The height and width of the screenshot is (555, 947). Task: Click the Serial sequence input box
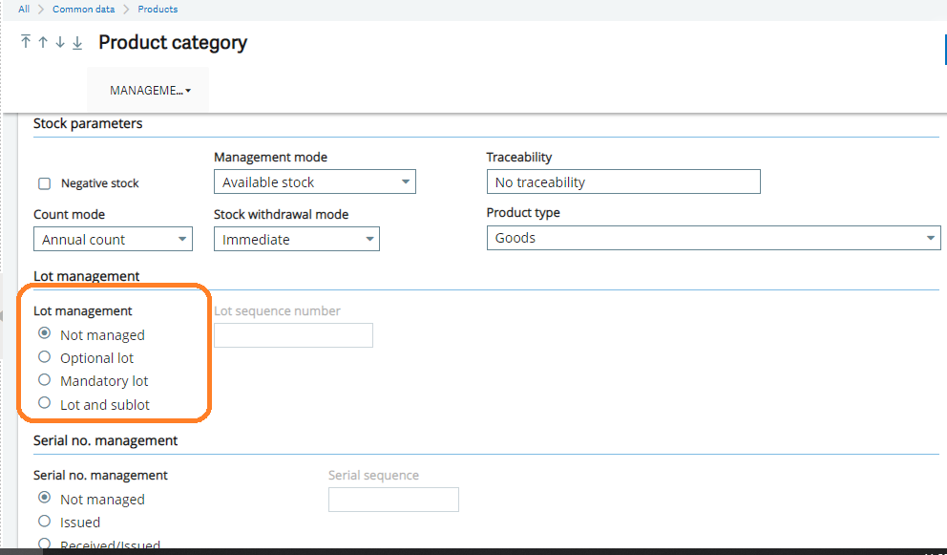(393, 499)
